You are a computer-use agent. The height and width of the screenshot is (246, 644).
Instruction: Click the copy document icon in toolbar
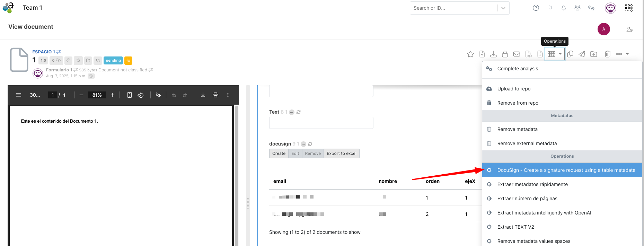coord(570,54)
